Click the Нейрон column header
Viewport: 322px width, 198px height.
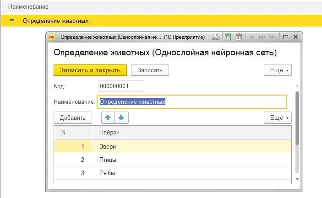click(191, 133)
